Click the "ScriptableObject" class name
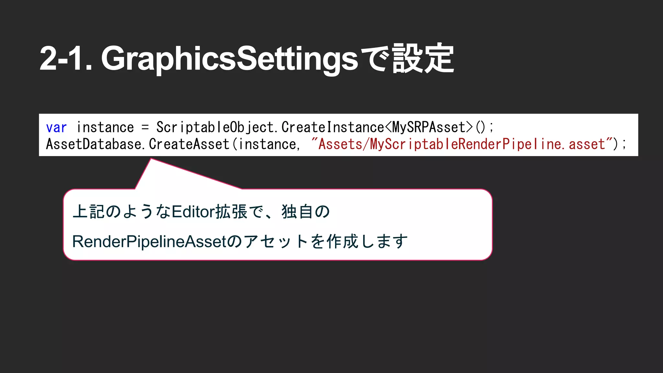The image size is (663, 373). pyautogui.click(x=215, y=128)
